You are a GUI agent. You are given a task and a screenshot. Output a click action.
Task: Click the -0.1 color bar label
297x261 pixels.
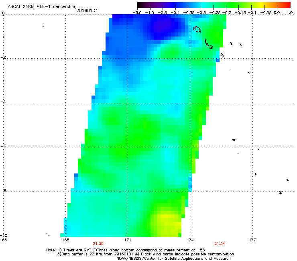coord(252,13)
